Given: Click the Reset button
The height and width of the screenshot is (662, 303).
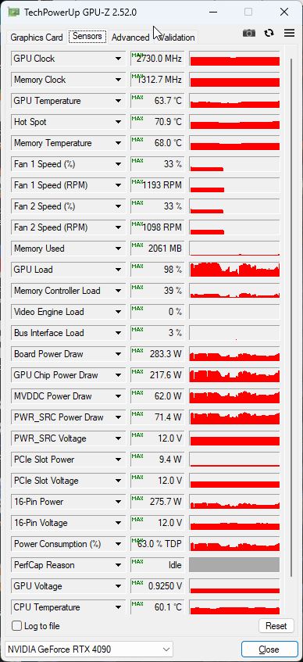Looking at the screenshot, I should tap(276, 626).
